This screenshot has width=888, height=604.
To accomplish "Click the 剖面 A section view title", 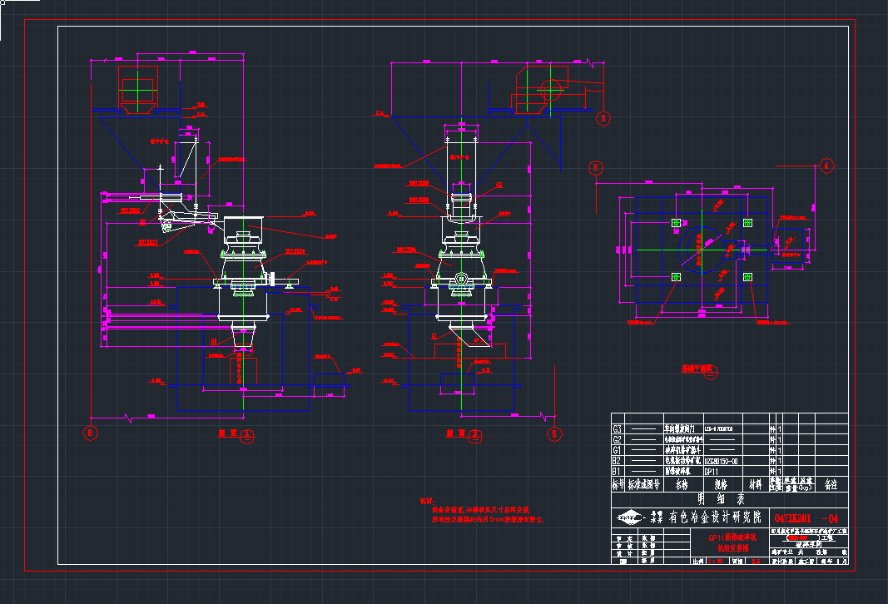I will click(x=236, y=435).
